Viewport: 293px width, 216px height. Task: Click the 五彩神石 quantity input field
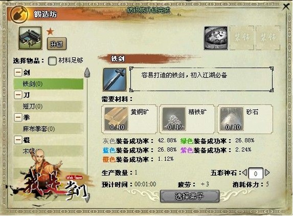(x=256, y=174)
